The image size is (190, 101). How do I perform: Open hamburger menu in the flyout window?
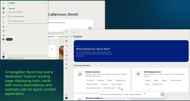point(3,3)
